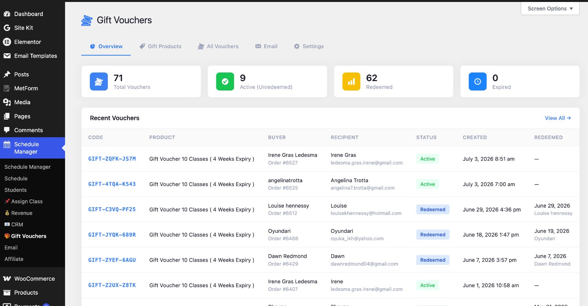
Task: Go to the Settings tab
Action: [x=309, y=46]
